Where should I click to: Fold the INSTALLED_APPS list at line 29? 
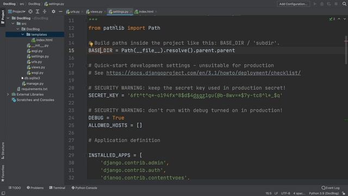86,155
